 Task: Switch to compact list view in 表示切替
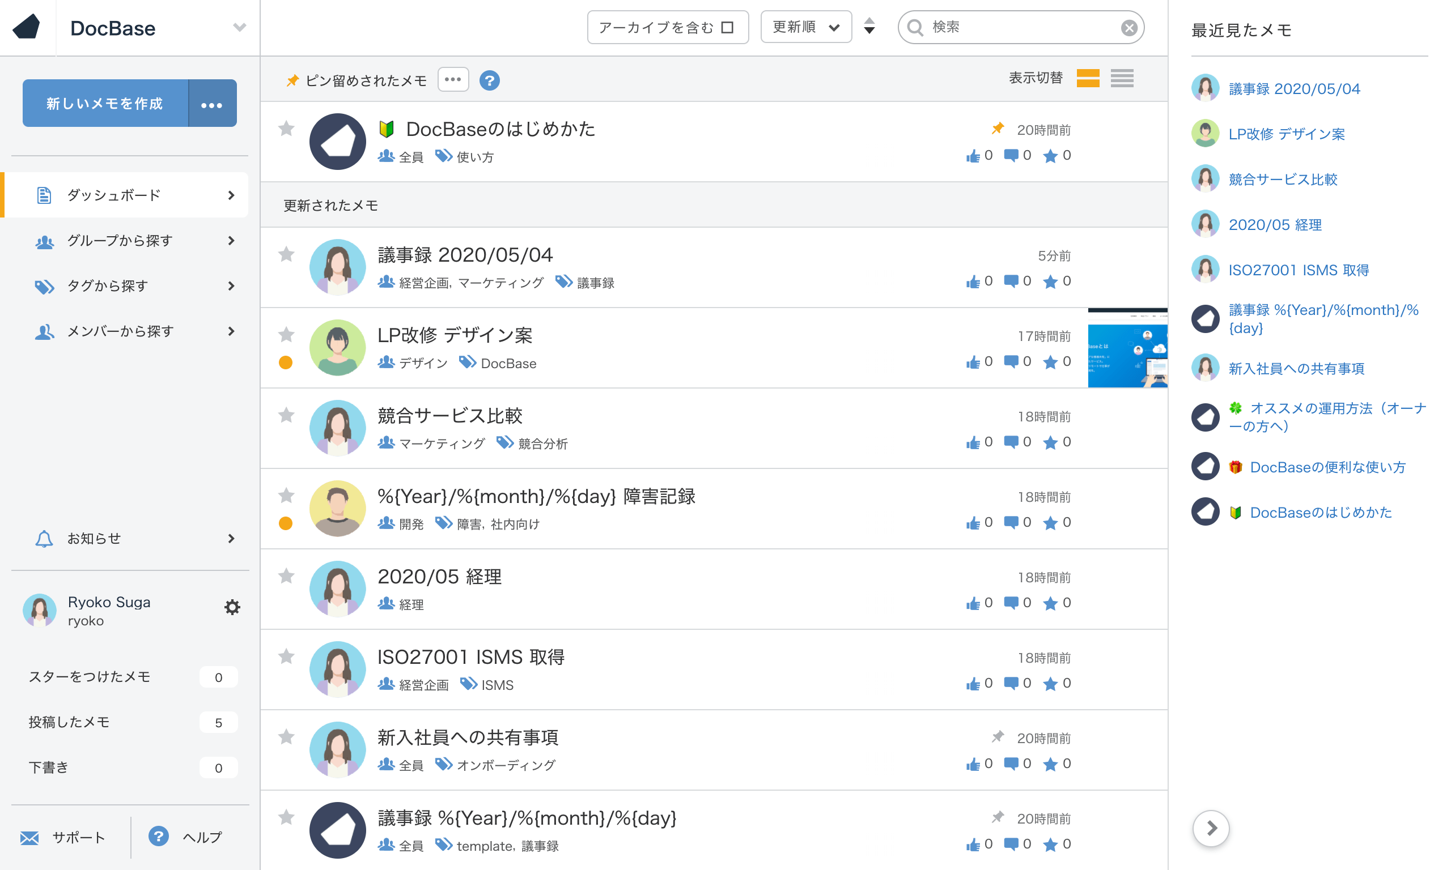coord(1121,78)
